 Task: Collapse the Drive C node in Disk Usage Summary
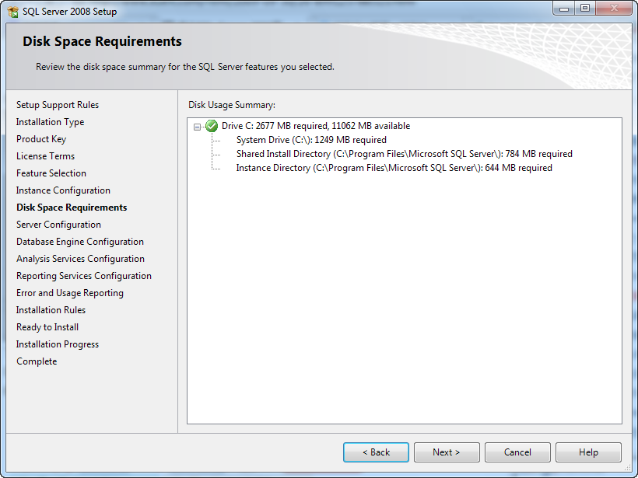click(198, 125)
